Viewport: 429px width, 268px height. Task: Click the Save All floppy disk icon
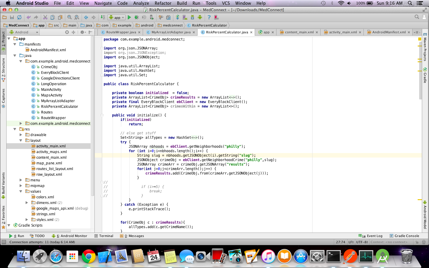(12, 18)
